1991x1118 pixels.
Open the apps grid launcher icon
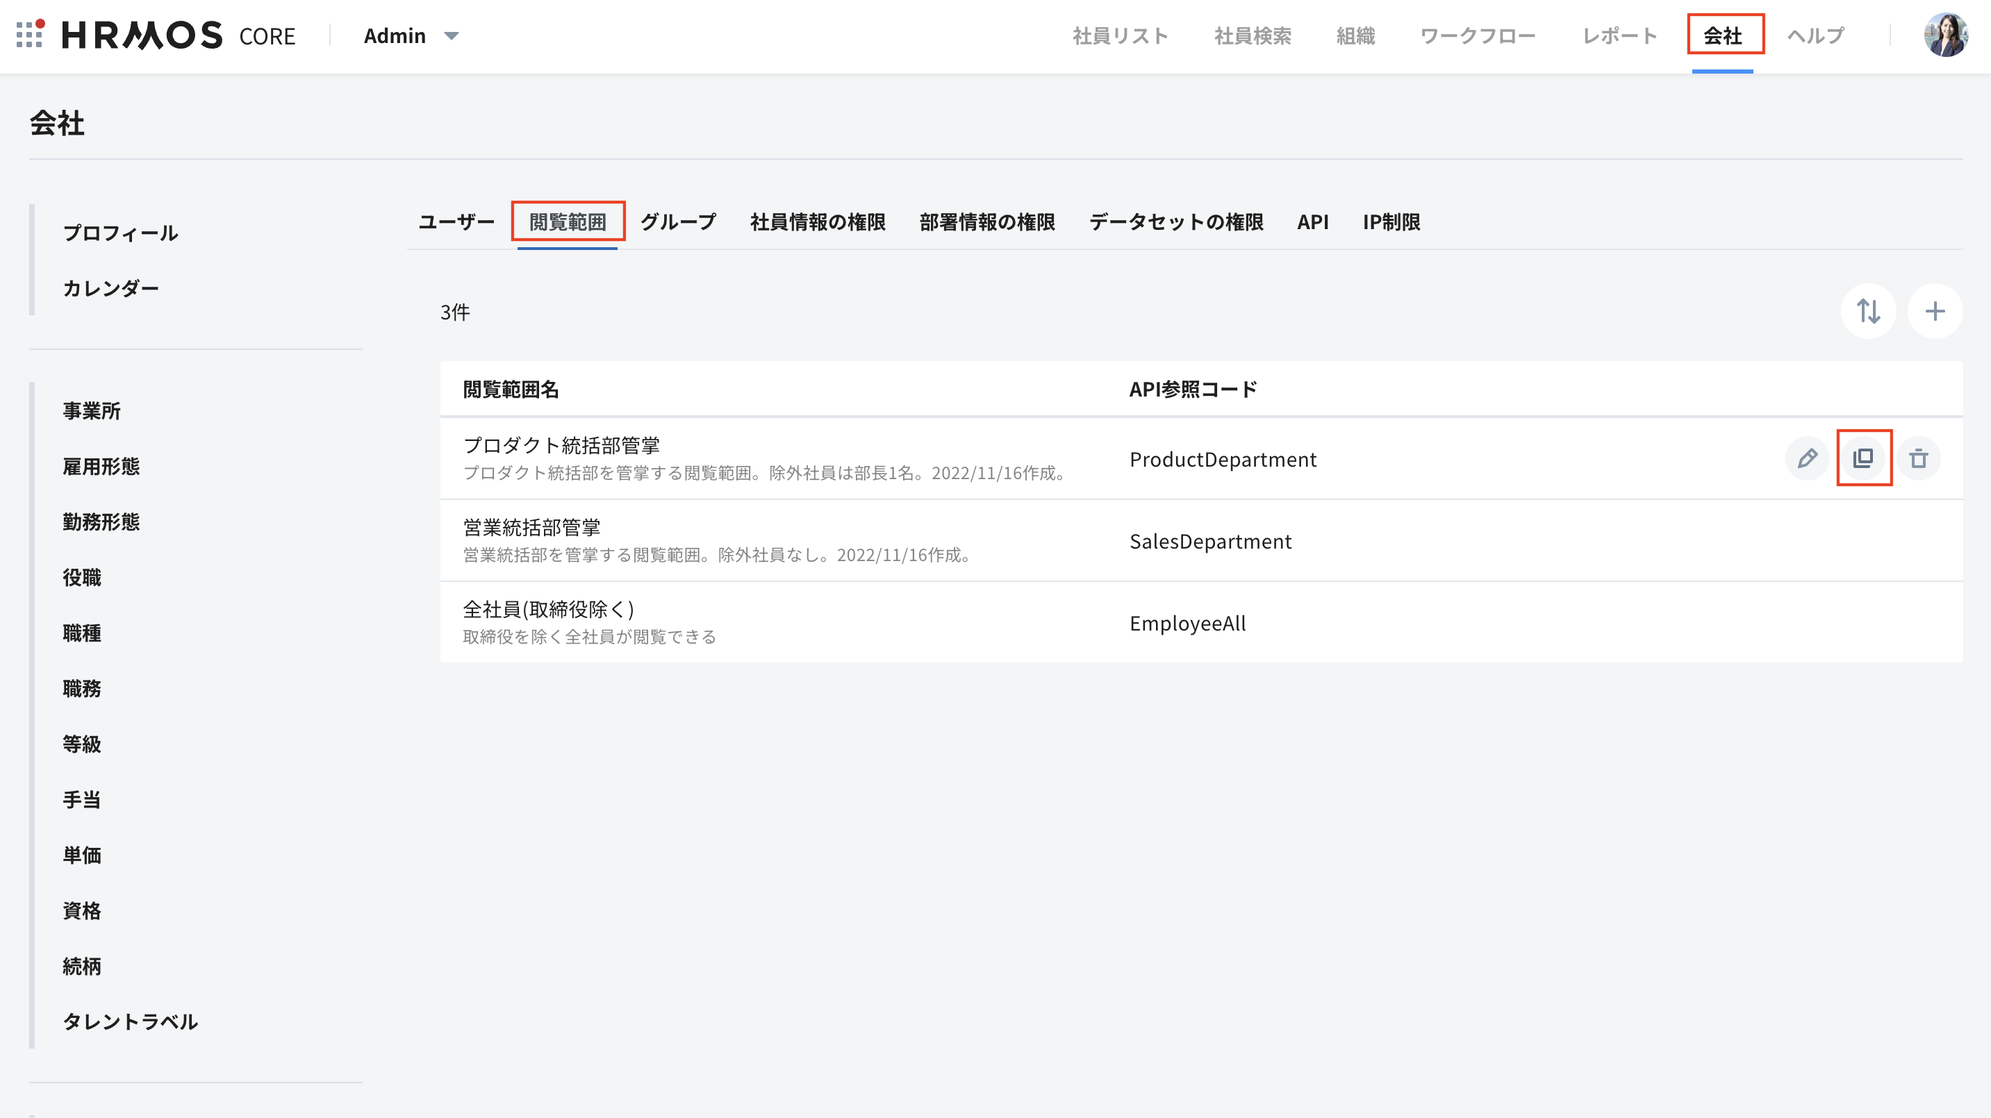(x=30, y=34)
